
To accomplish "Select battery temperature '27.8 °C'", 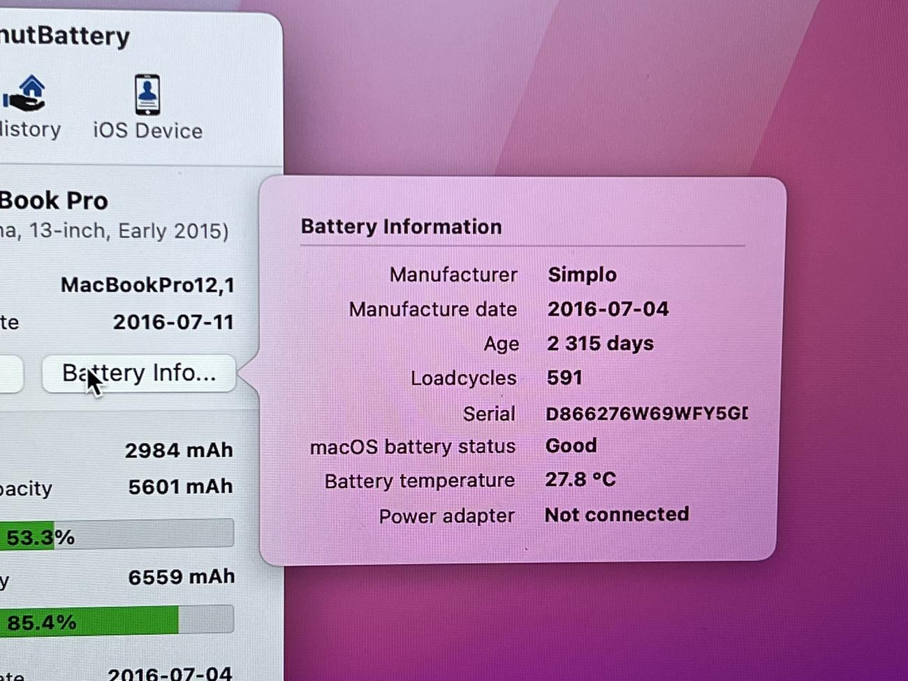I will coord(580,480).
